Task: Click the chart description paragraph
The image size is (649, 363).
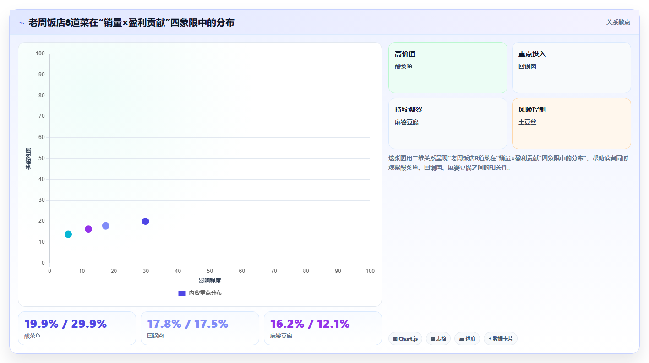Action: click(508, 163)
